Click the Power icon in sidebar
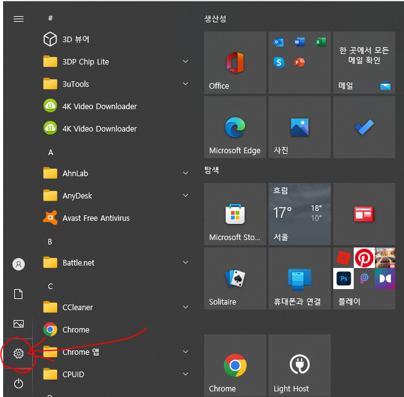This screenshot has width=404, height=397. coord(19,383)
